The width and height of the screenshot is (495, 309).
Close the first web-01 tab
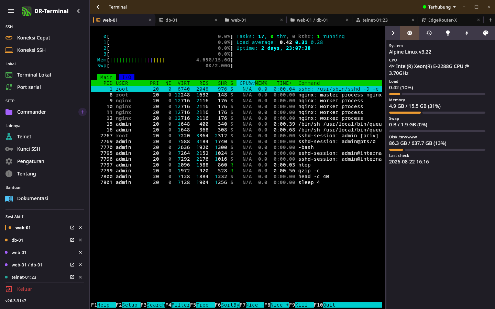tap(150, 20)
